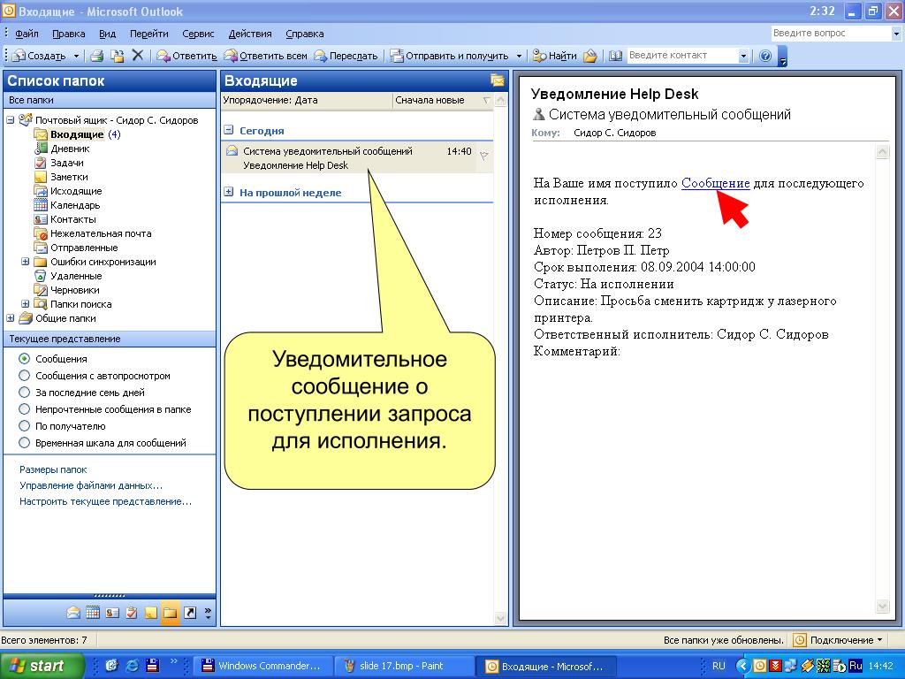905x679 pixels.
Task: Switch to slide 17.bmp - Paint taskbar item
Action: pyautogui.click(x=405, y=666)
